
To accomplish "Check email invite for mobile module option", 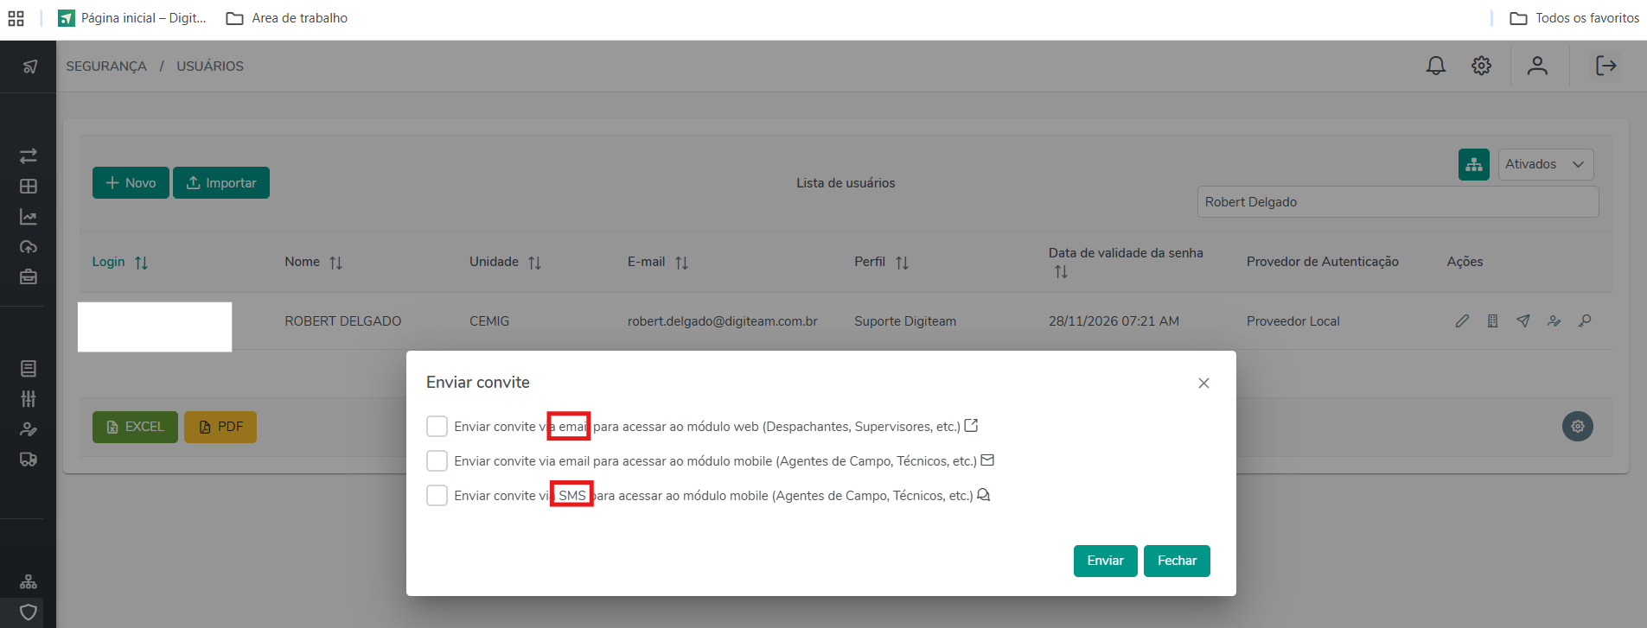I will (437, 461).
